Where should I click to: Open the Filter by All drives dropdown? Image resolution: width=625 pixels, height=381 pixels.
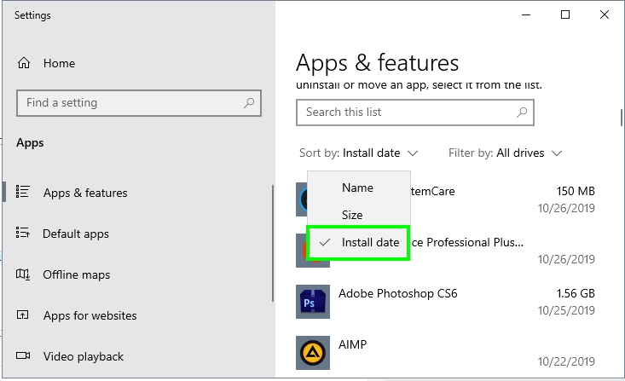506,153
